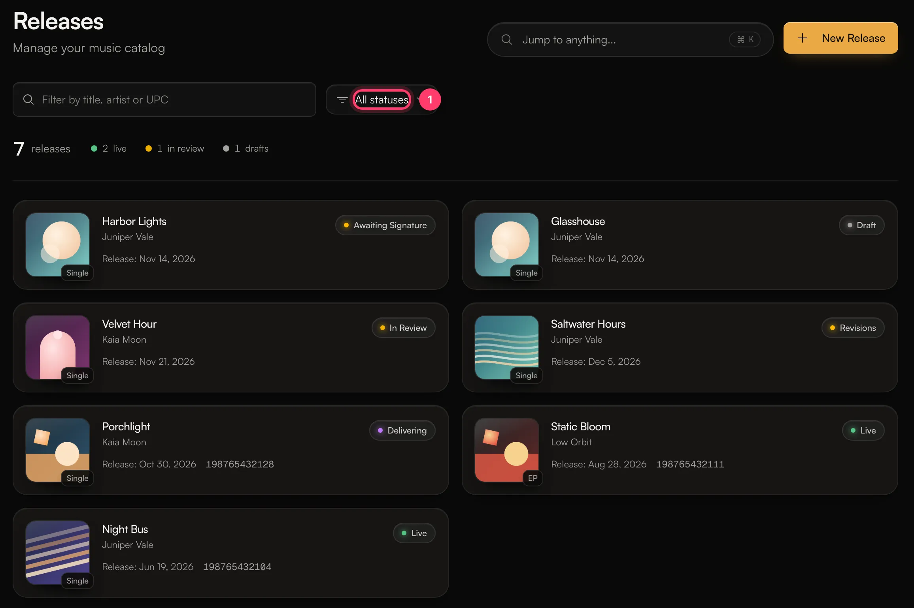
Task: Click the ⌘K shortcut badge
Action: [745, 39]
